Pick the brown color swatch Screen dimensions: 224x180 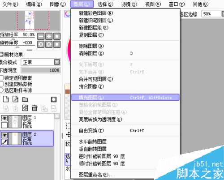click(x=68, y=92)
